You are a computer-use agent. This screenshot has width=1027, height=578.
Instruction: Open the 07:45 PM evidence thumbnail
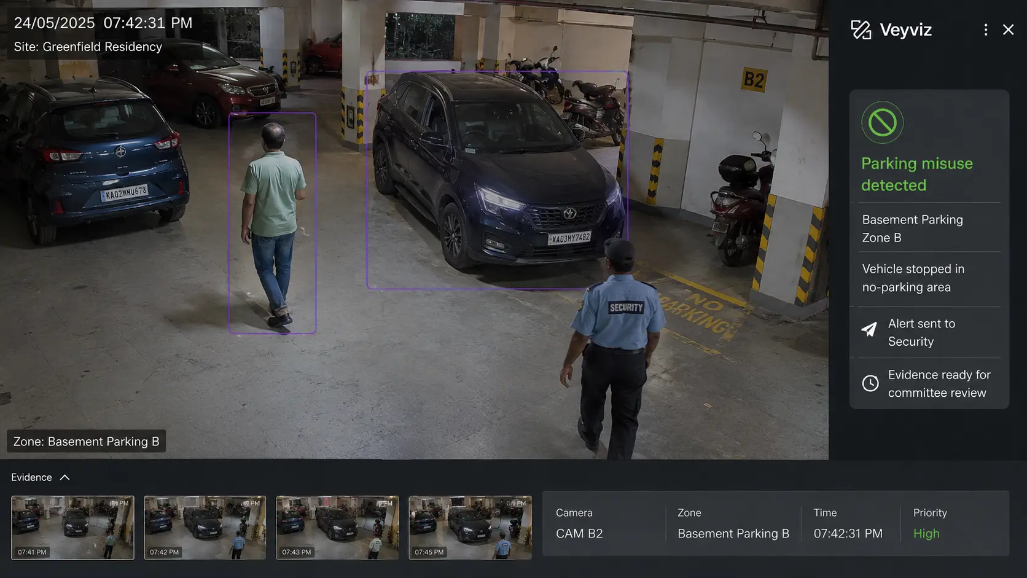(471, 528)
